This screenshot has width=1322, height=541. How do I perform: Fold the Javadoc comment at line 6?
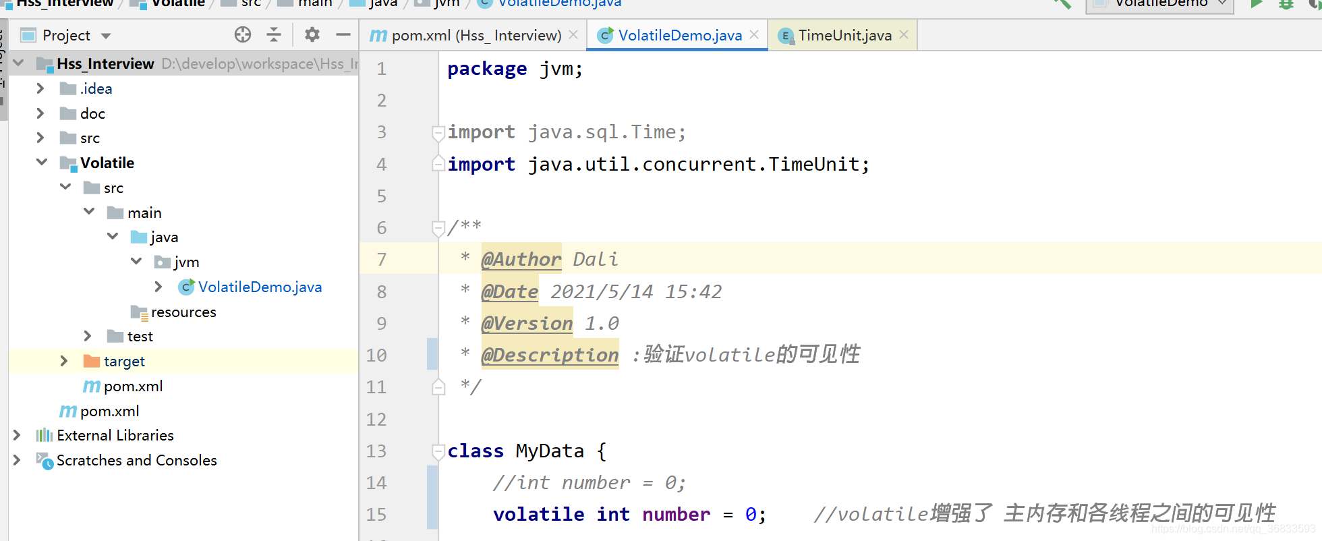(438, 229)
